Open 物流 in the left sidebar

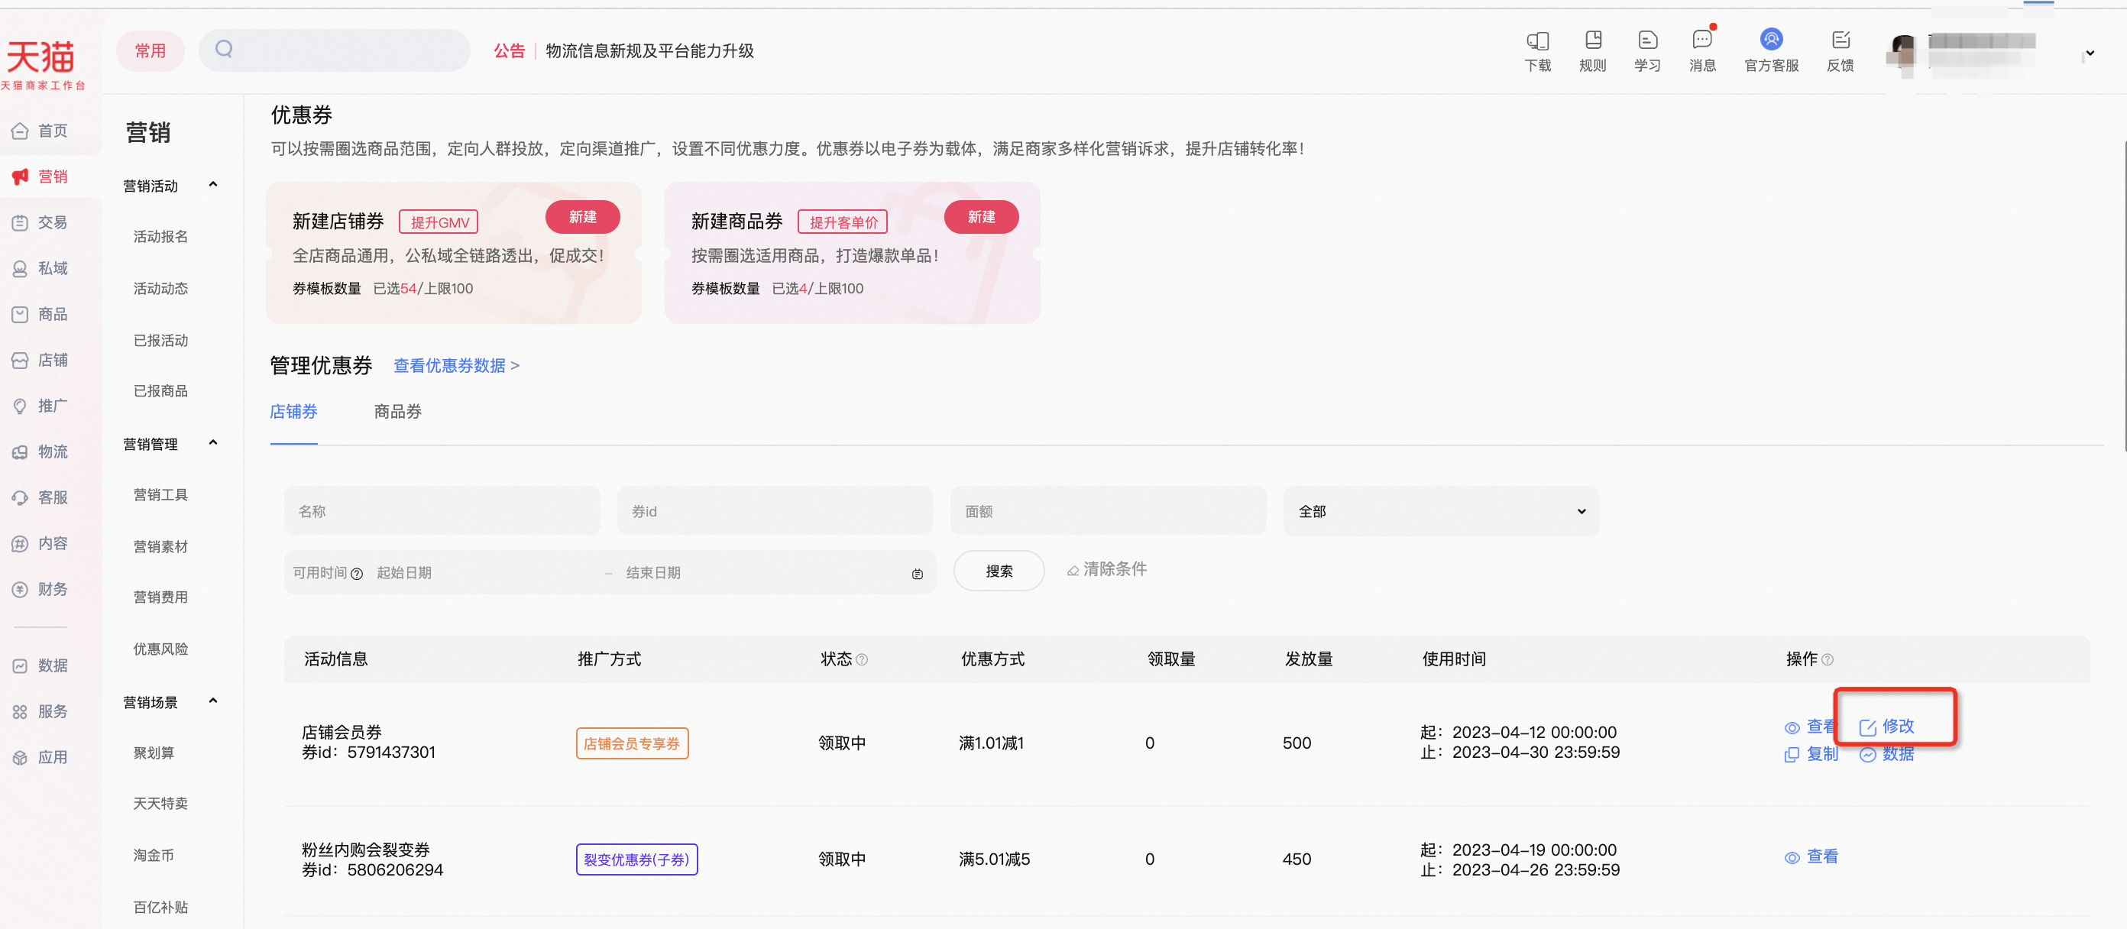pyautogui.click(x=40, y=452)
